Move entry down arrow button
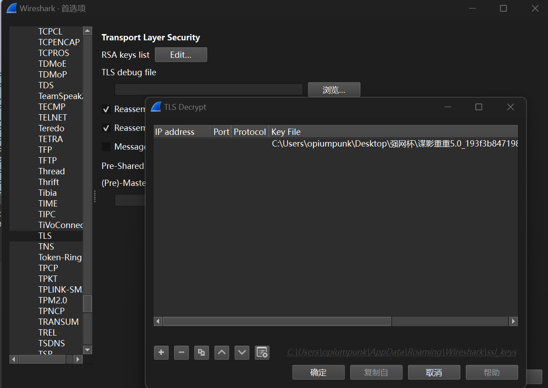548x388 pixels. coord(242,353)
